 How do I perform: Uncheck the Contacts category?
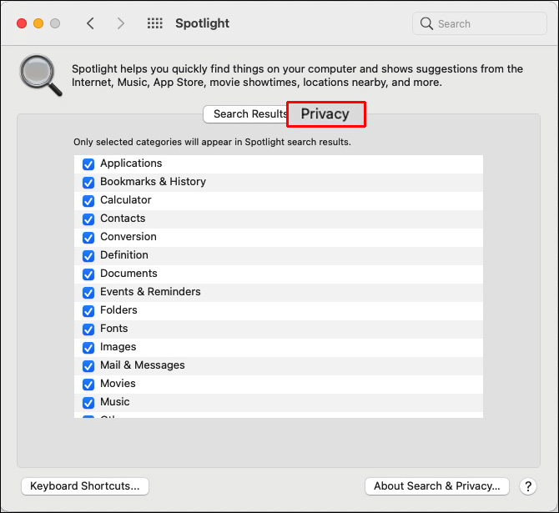click(88, 219)
